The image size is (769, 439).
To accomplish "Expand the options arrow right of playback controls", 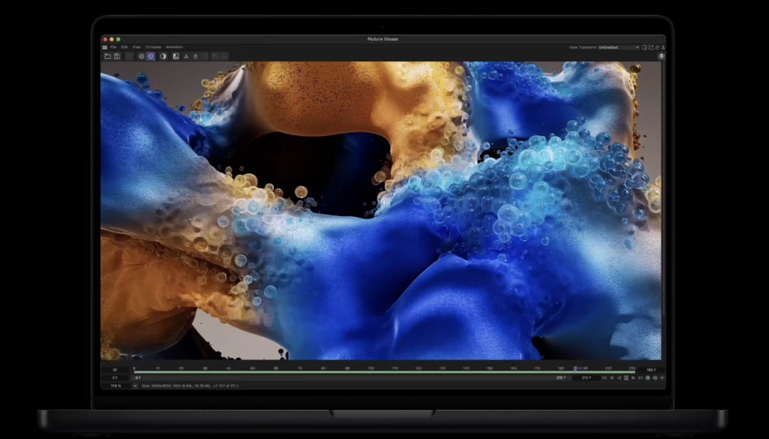I will point(662,378).
